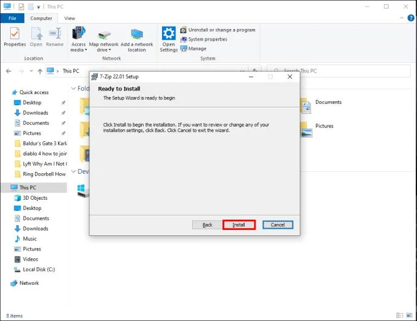Collapse the Folders section chevron
Viewport: 417px width, 321px height.
pos(74,89)
